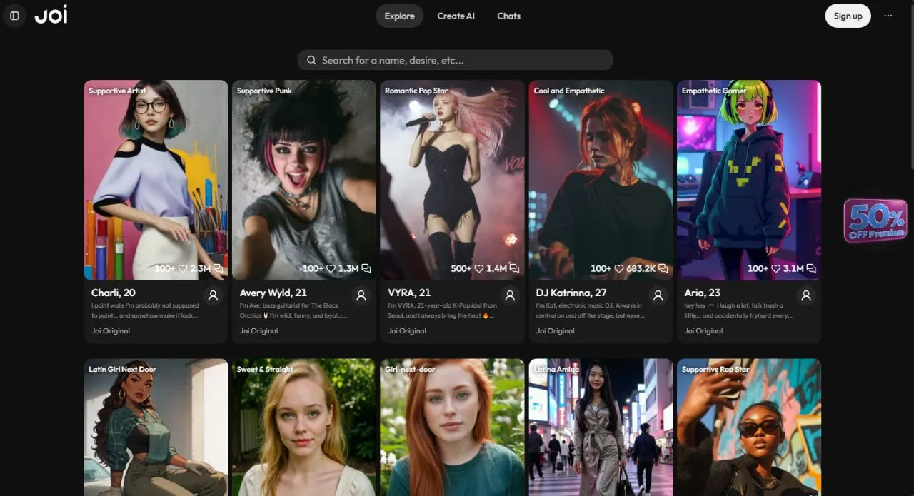914x496 pixels.
Task: Click the name "DJ Katrinna, 27"
Action: pyautogui.click(x=571, y=293)
